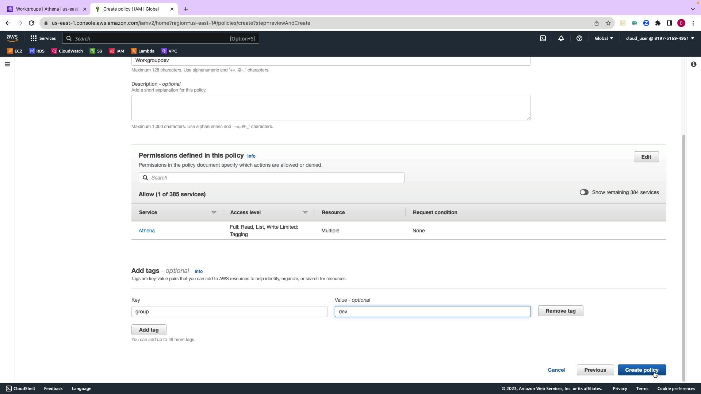701x394 pixels.
Task: Open the info panel icon at right
Action: pos(693,64)
